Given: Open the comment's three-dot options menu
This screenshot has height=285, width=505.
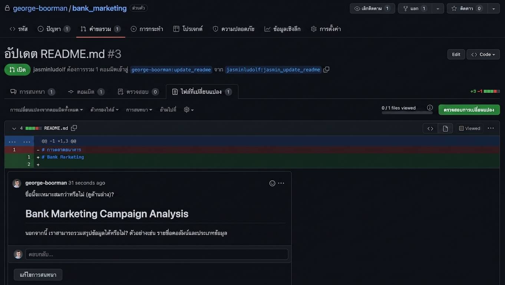Looking at the screenshot, I should tap(281, 183).
